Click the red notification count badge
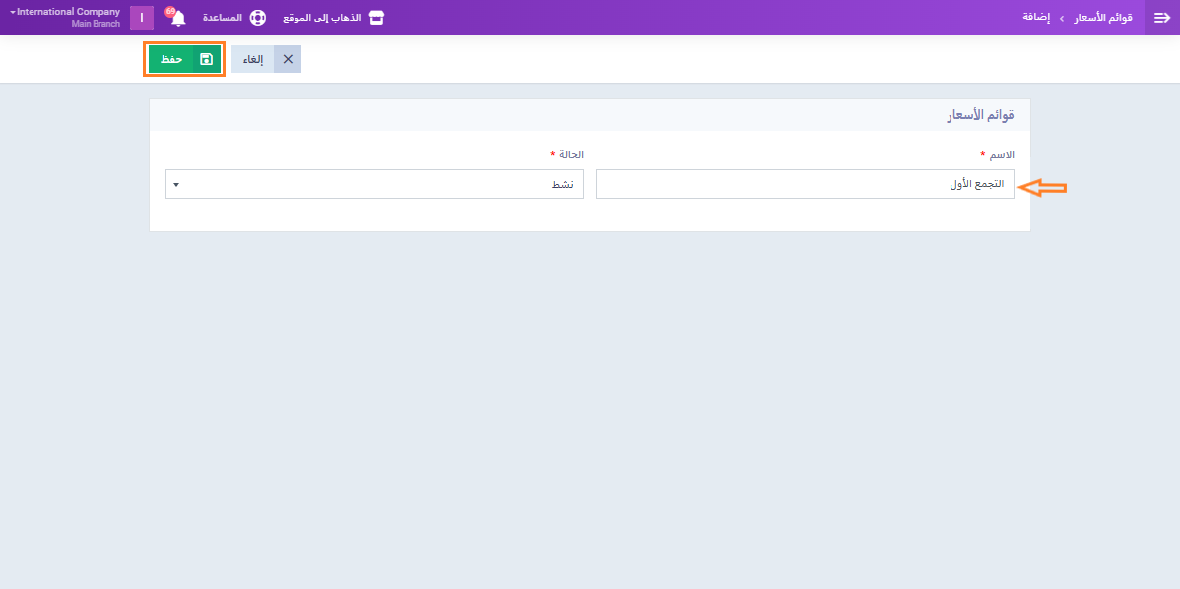1180x589 pixels. point(170,11)
